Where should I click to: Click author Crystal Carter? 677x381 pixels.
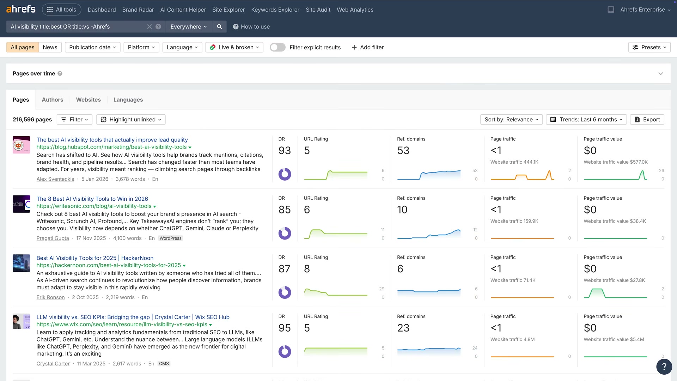click(53, 364)
